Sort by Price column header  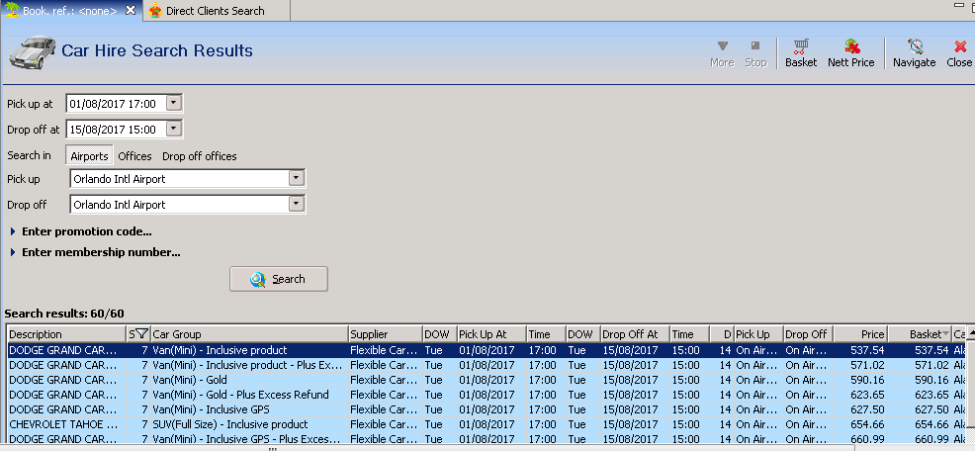[x=860, y=334]
